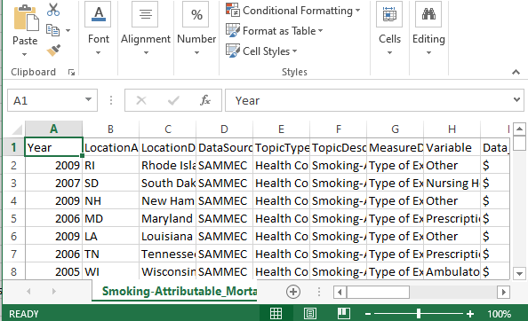
Task: Confirm entry with checkmark icon
Action: (173, 100)
